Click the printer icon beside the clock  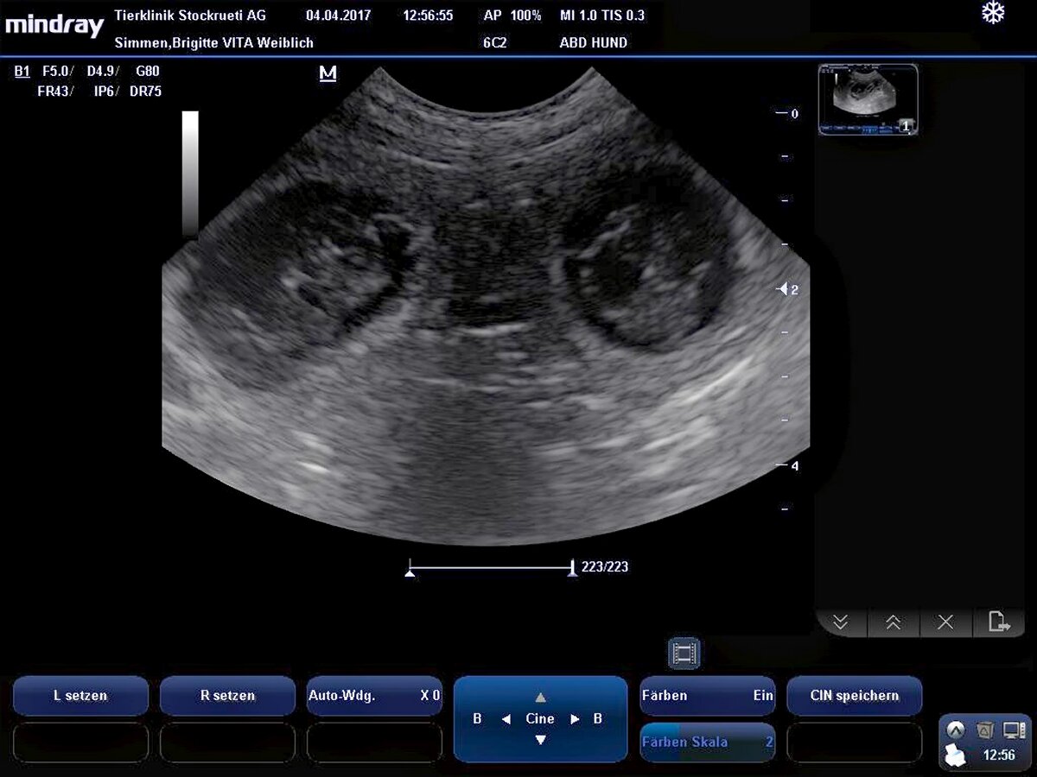tap(957, 755)
